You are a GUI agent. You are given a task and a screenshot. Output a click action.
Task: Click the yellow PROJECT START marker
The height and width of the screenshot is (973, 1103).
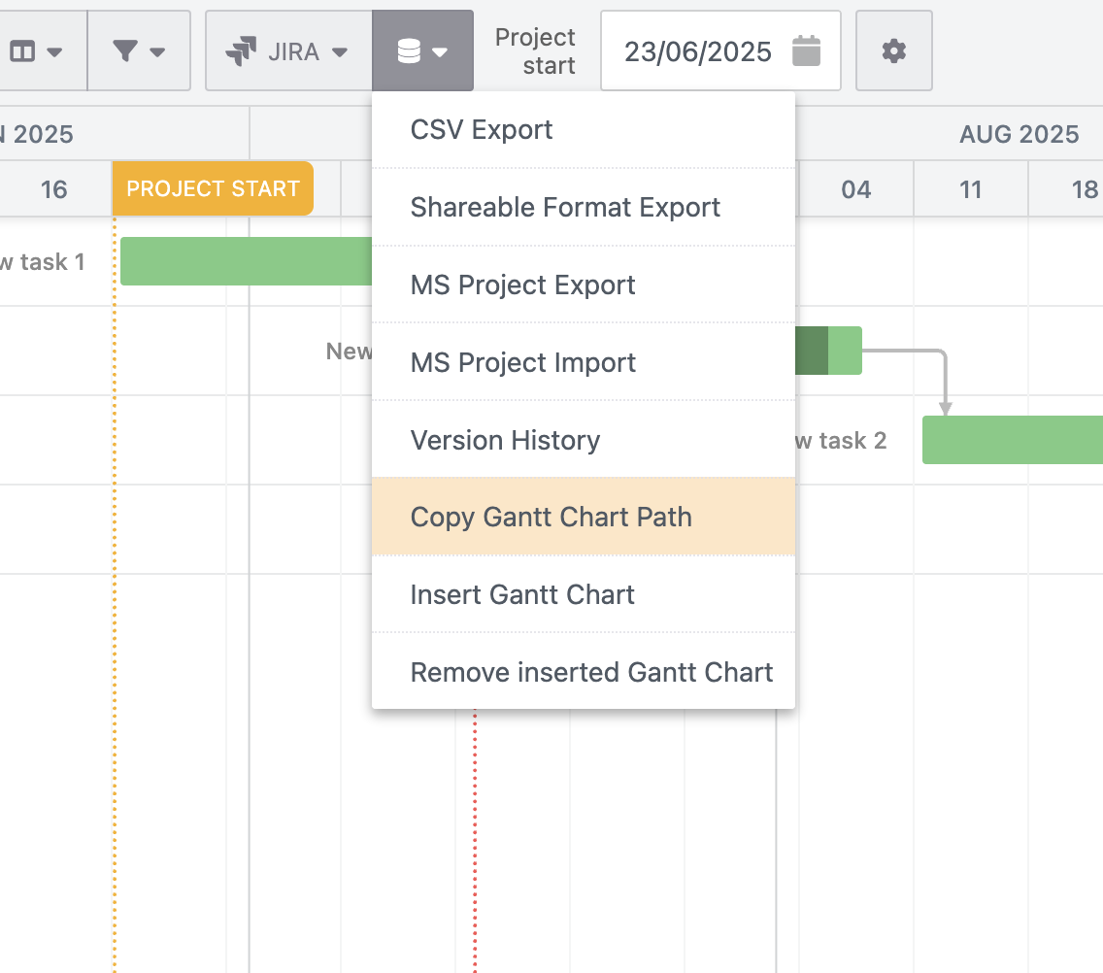[x=213, y=188]
